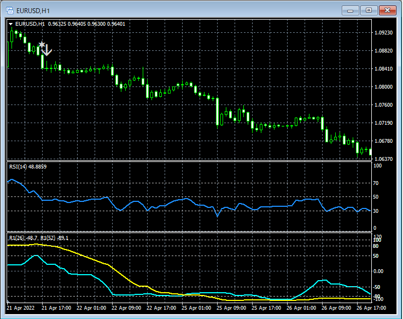
Task: Click the 21 Apr 2022 time label
Action: click(x=20, y=308)
